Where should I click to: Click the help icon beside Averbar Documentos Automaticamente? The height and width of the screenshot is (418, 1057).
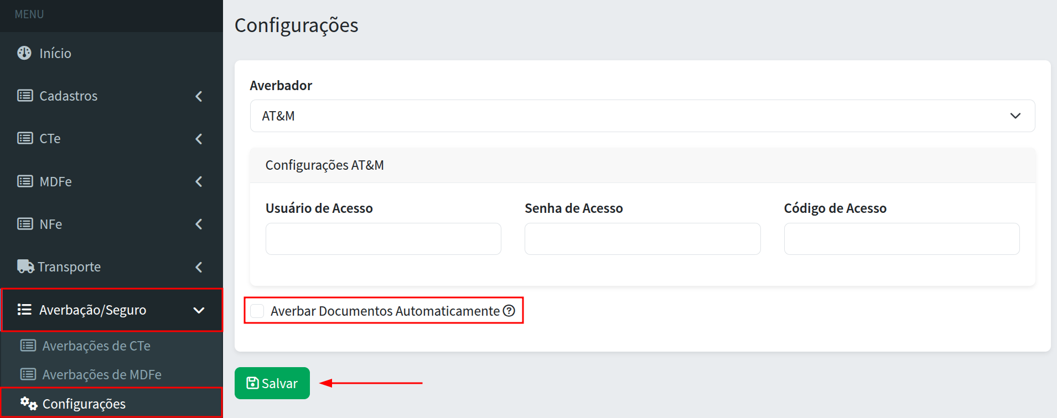click(x=509, y=311)
